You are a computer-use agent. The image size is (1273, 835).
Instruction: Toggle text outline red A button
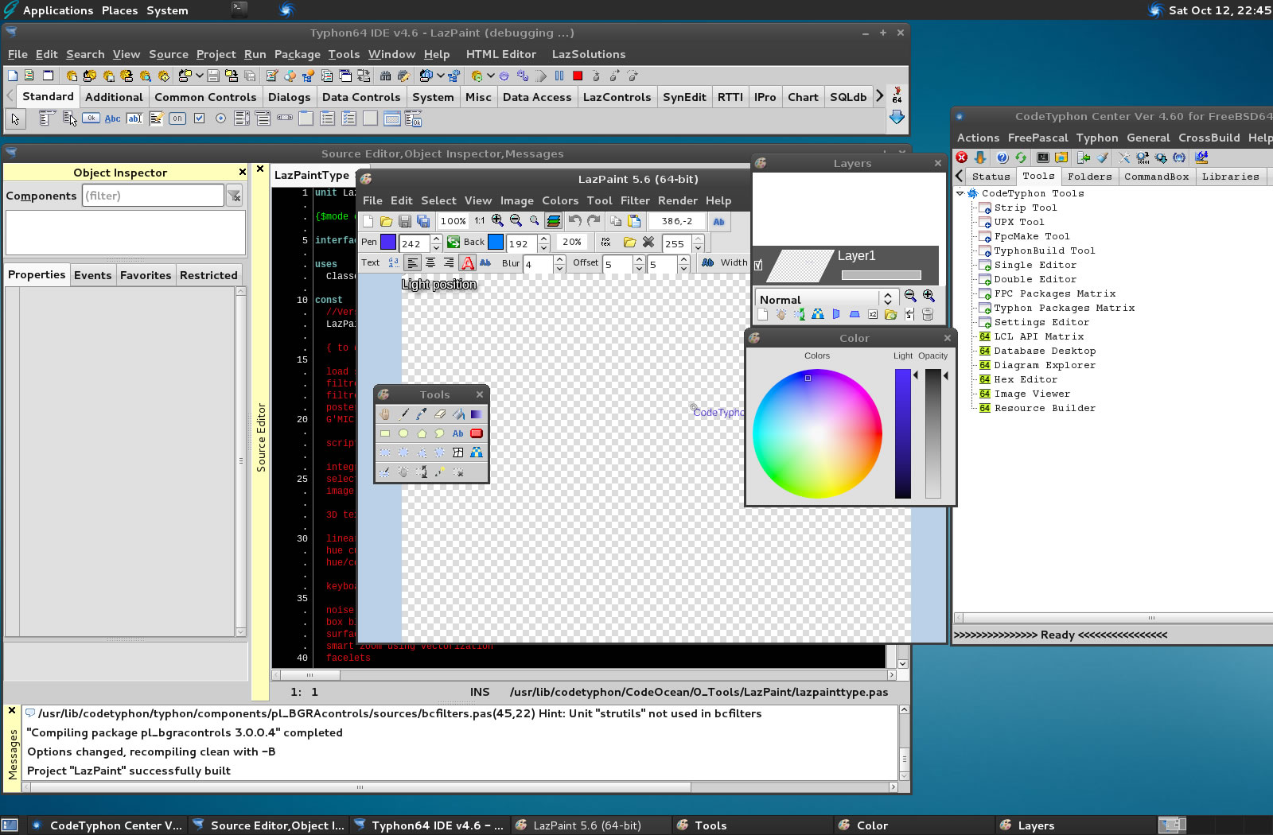tap(468, 262)
